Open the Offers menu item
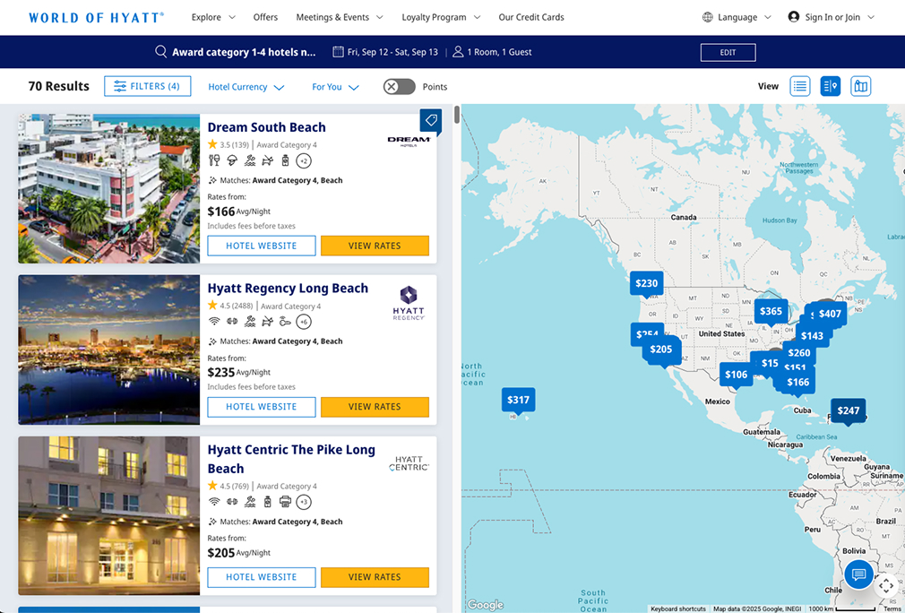This screenshot has height=613, width=905. coord(265,17)
